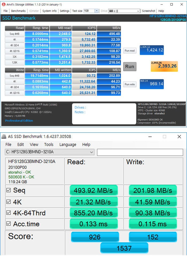Click the Run read button
This screenshot has height=256, width=187.
[x=130, y=51]
